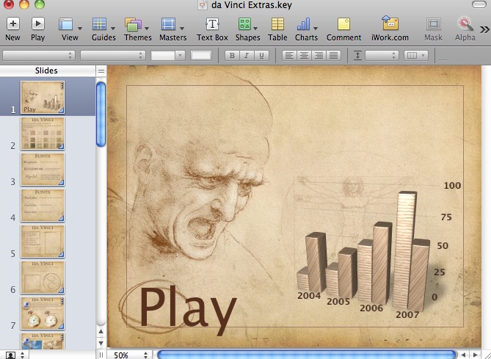Click the Mask tool icon
491x359 pixels.
[433, 24]
